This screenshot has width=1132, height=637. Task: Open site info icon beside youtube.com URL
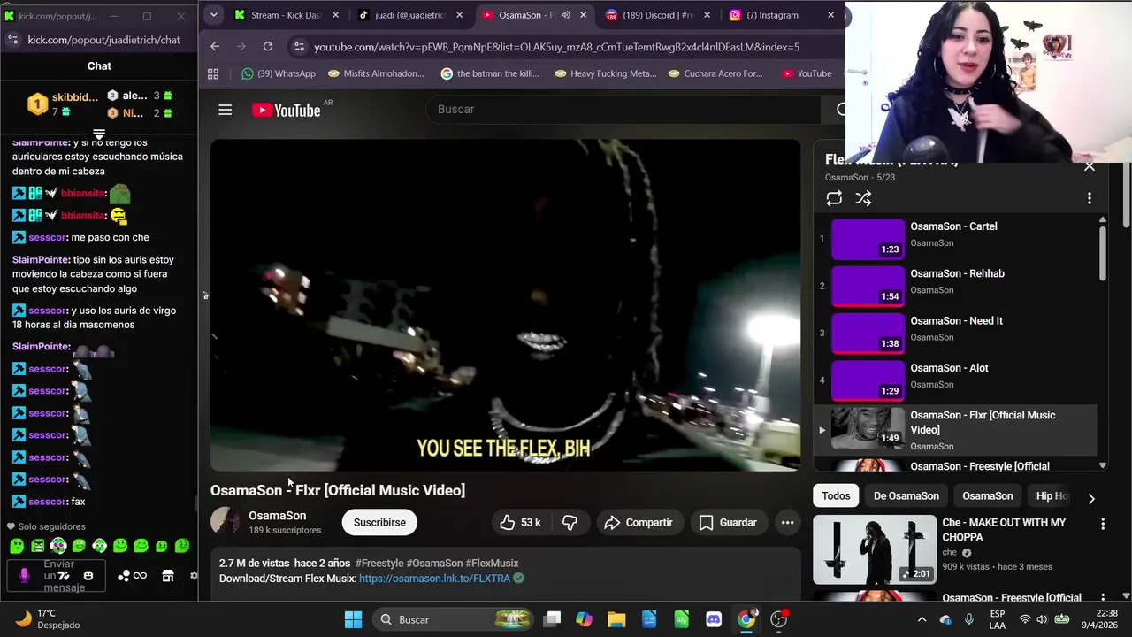[298, 47]
